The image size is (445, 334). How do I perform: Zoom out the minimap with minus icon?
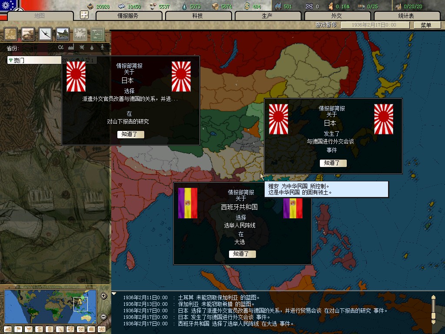point(103,317)
